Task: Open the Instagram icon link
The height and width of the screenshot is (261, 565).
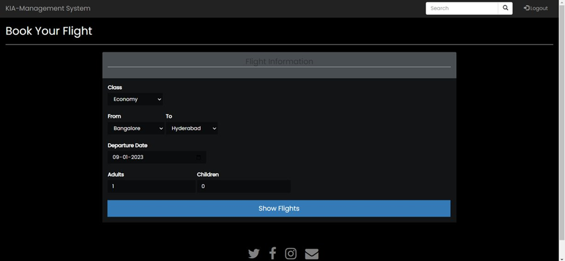Action: [291, 254]
